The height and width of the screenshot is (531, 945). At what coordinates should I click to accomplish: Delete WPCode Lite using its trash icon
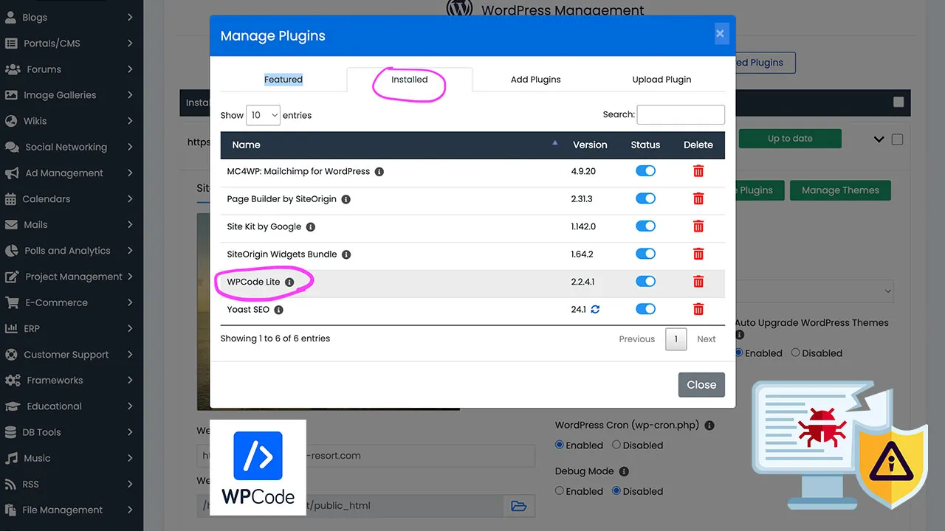[x=698, y=282]
